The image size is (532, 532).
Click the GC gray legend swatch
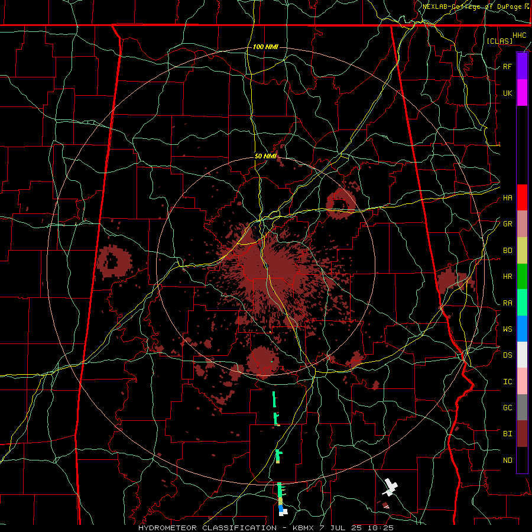pyautogui.click(x=522, y=407)
